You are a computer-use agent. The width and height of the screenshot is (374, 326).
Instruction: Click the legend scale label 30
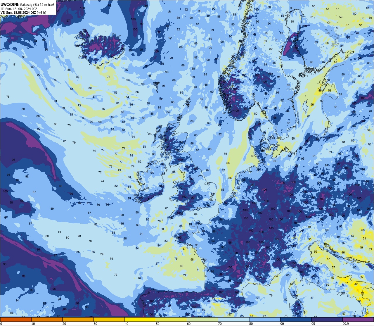pyautogui.click(x=95, y=324)
